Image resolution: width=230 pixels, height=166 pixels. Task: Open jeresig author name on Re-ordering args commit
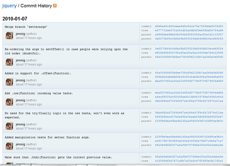(x=20, y=61)
